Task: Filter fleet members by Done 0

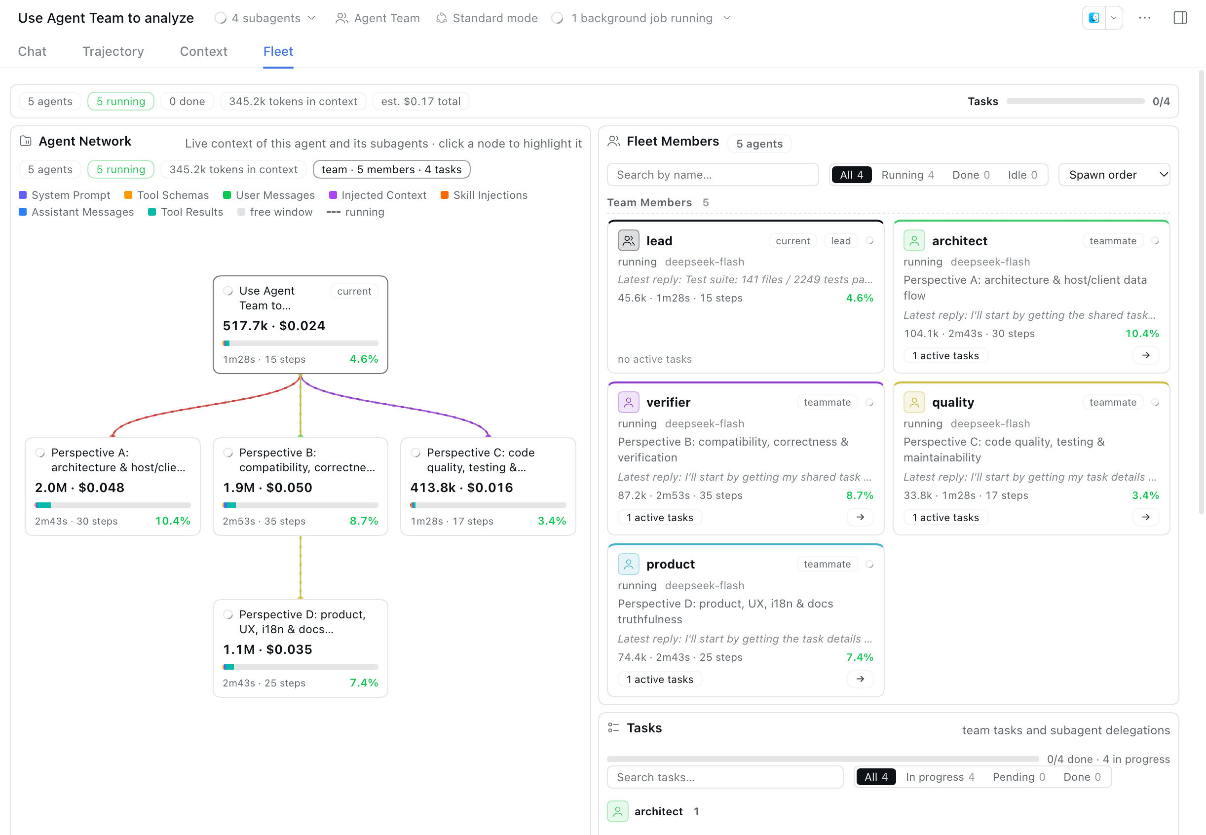Action: (x=971, y=175)
